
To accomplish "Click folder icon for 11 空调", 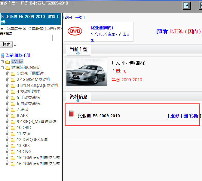I will click(x=13, y=134).
